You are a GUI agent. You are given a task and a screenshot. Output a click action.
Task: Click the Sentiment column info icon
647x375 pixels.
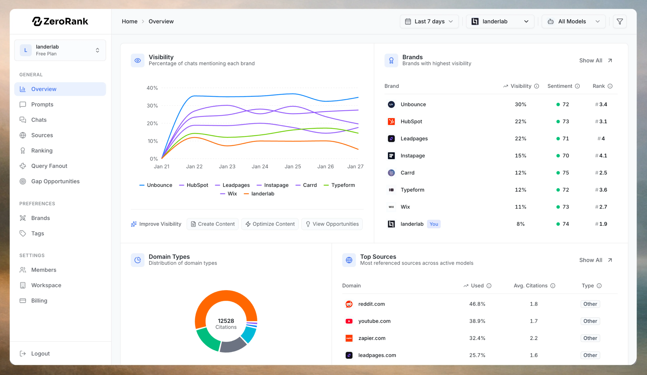tap(577, 86)
